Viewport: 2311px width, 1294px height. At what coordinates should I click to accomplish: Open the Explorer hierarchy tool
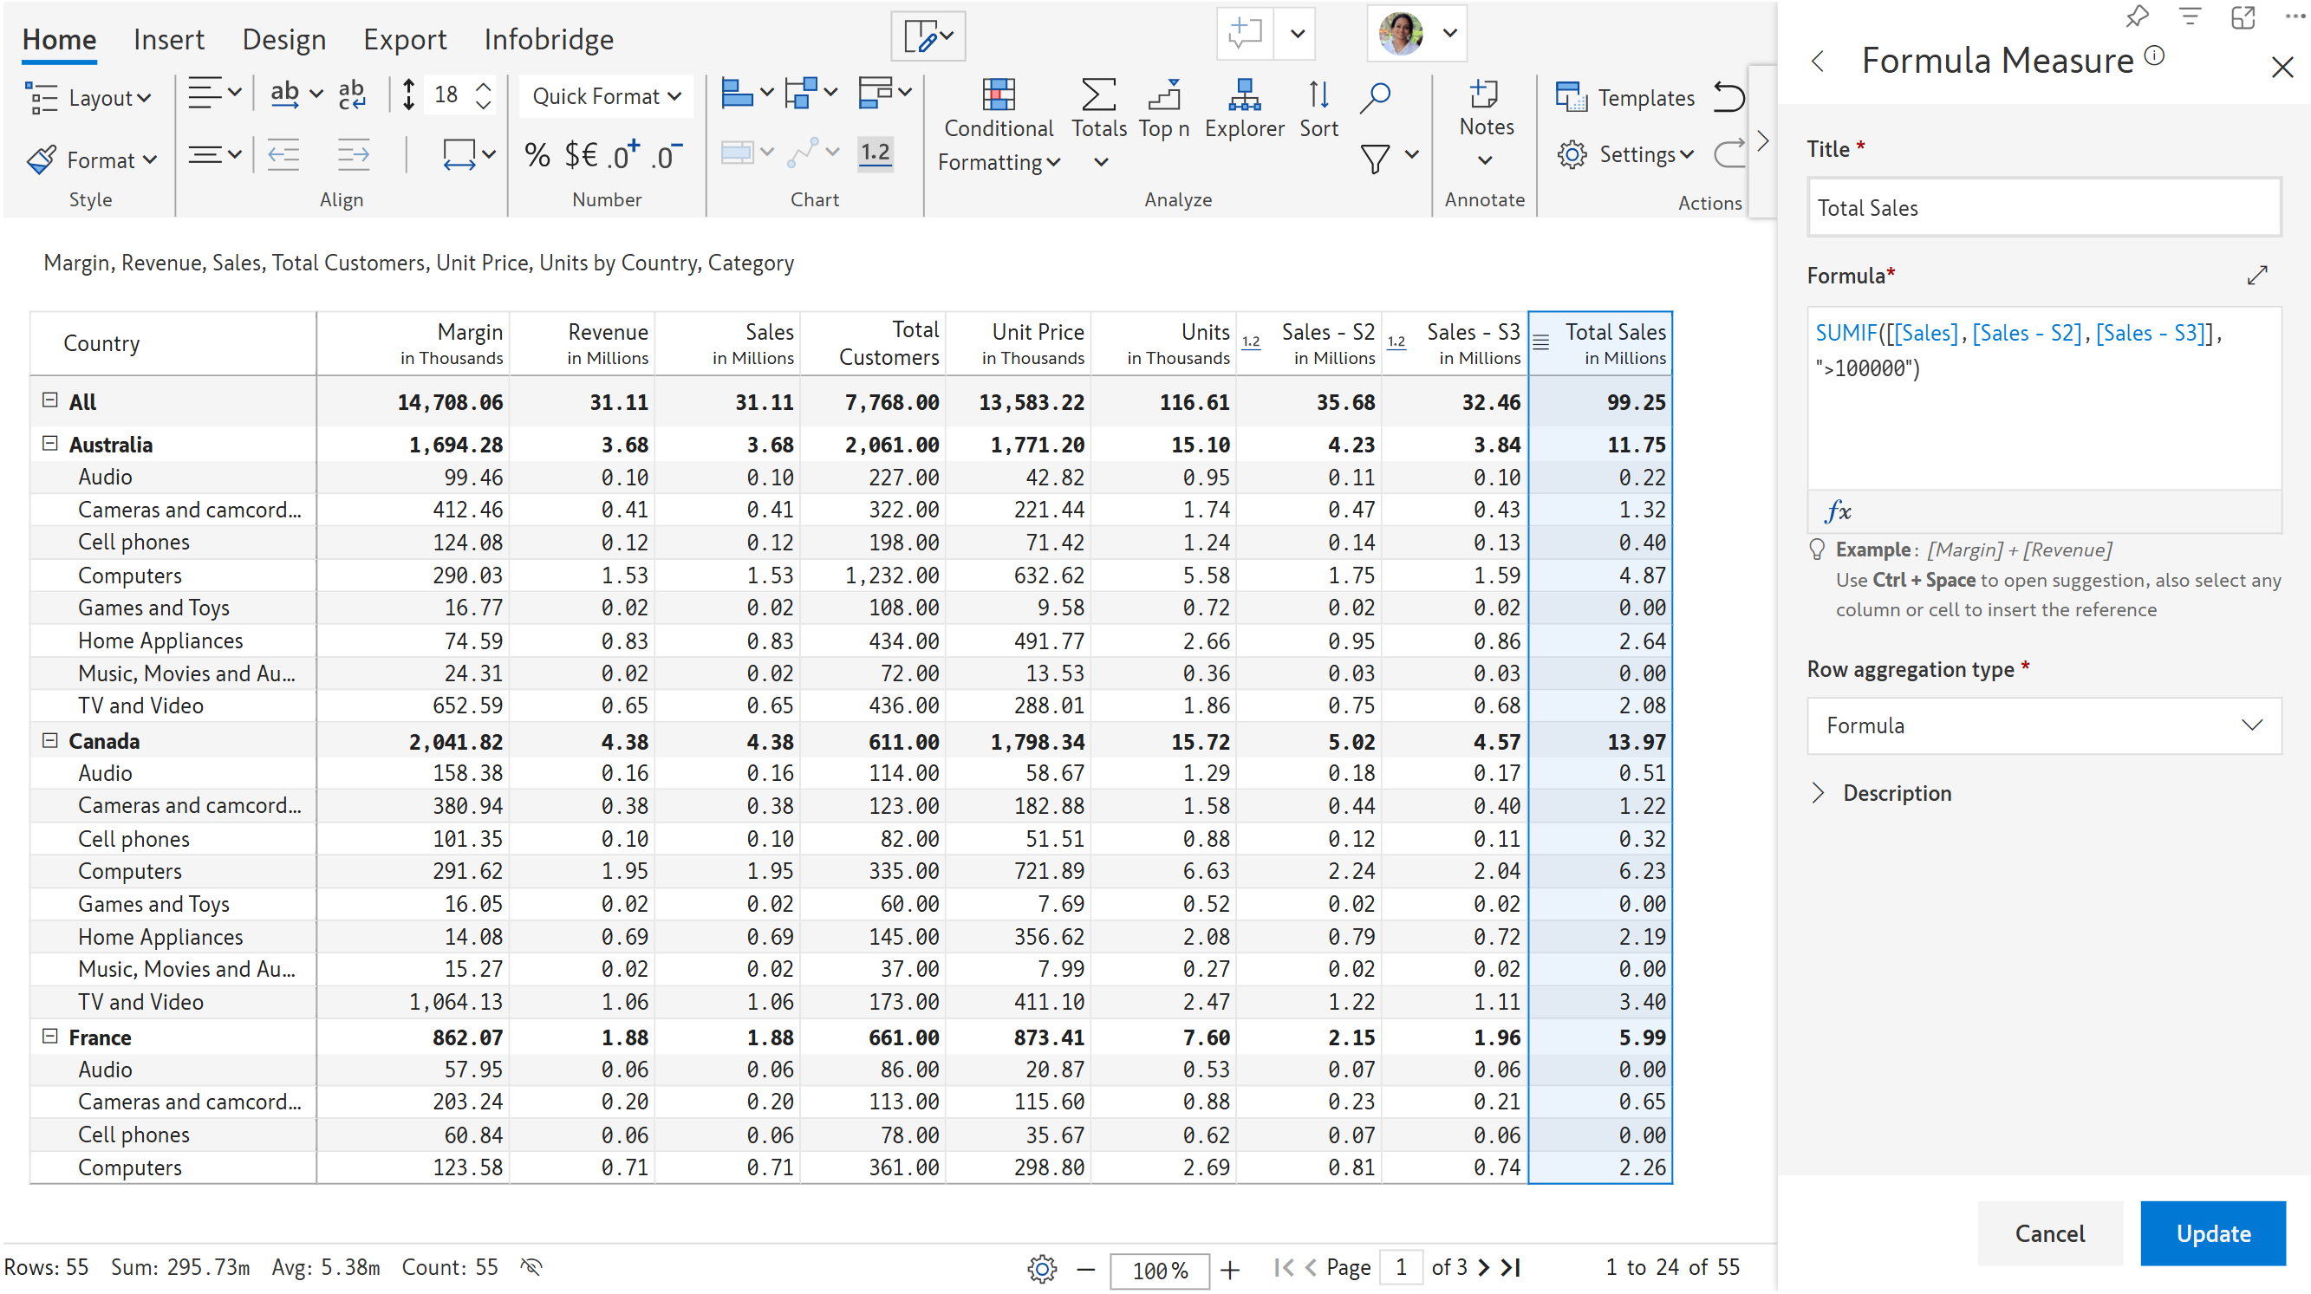pyautogui.click(x=1243, y=108)
